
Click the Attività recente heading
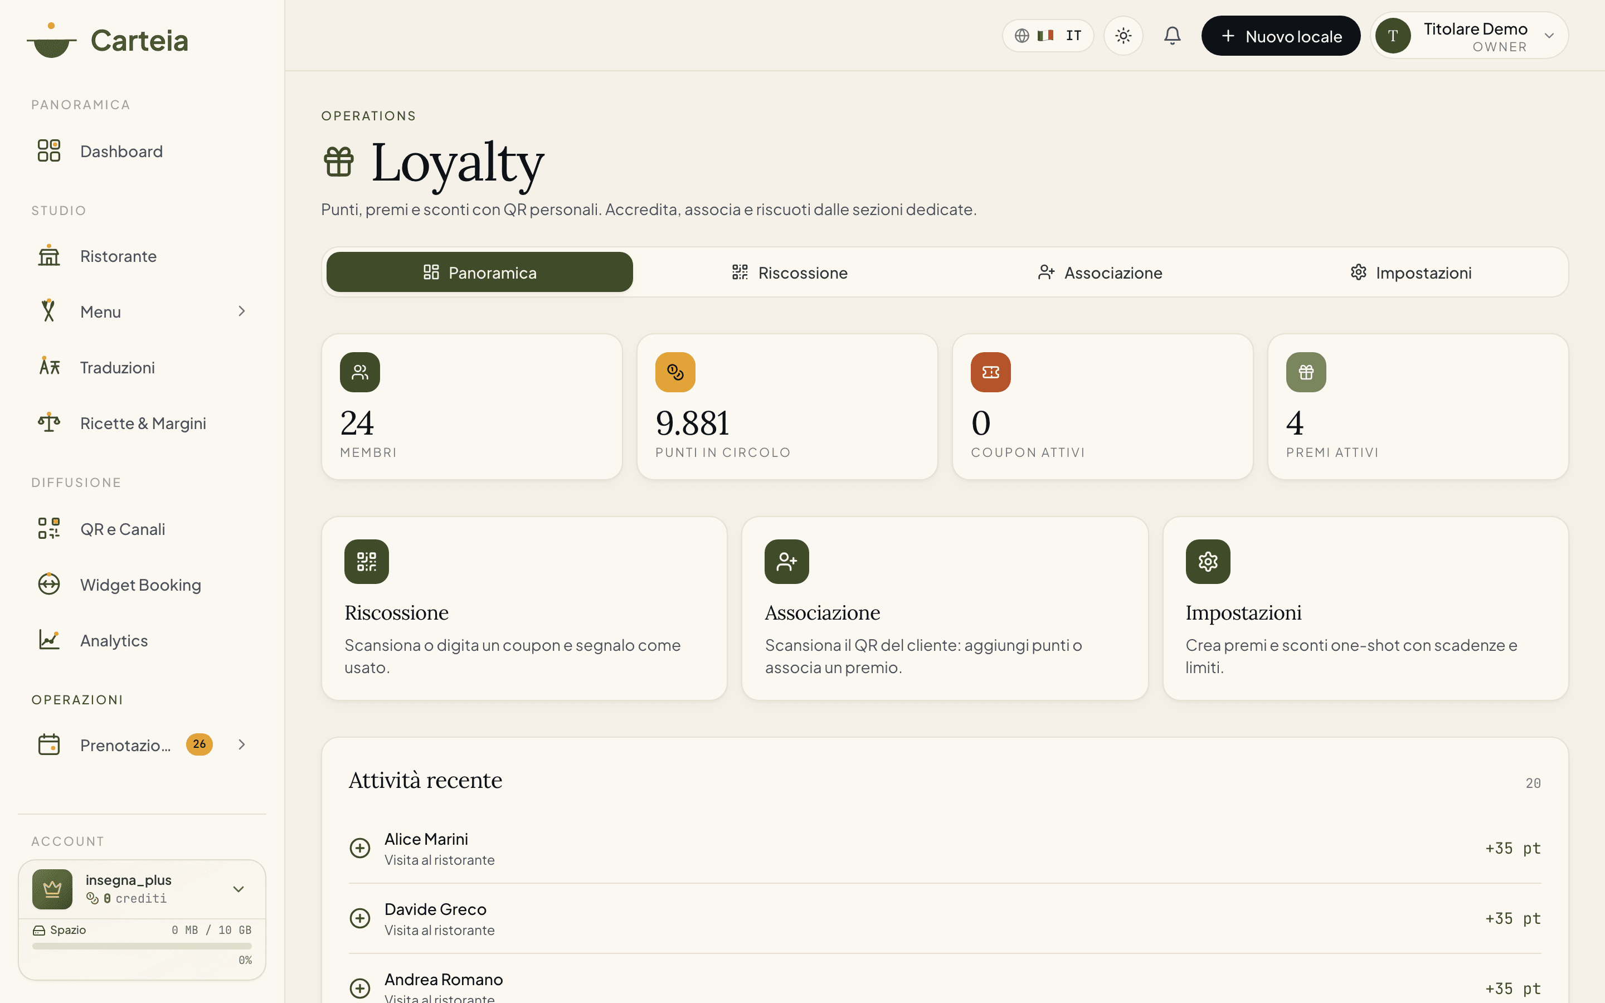coord(426,780)
